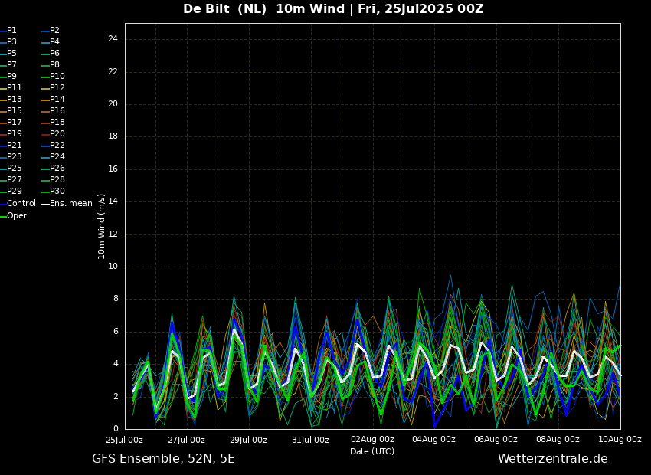Click the P1 legend entry

(11, 31)
